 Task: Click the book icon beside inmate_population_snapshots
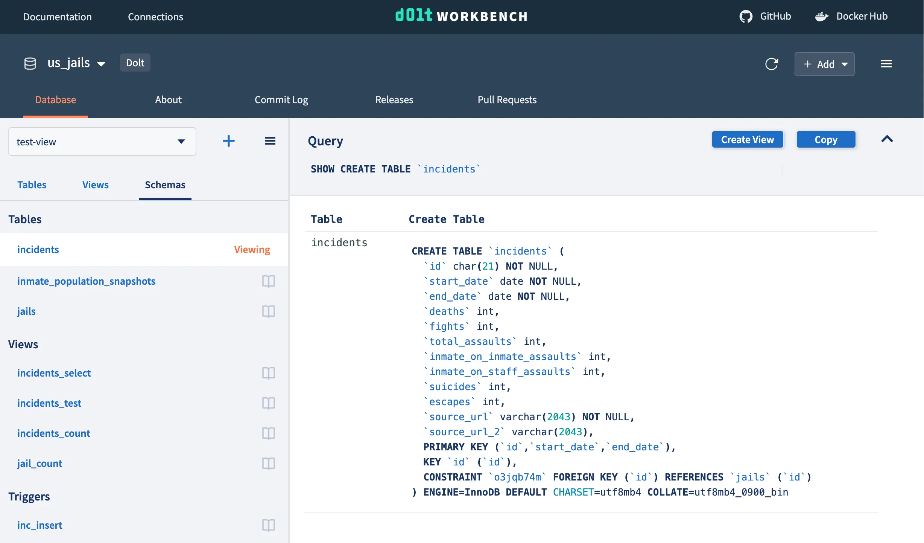[x=268, y=281]
